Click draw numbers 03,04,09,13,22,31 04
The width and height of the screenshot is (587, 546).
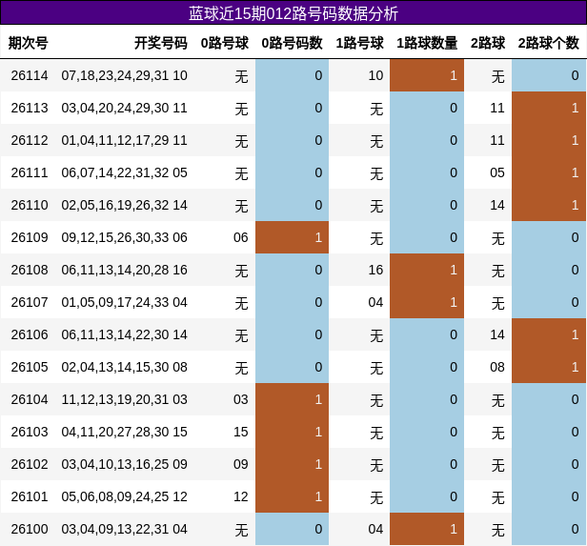(x=124, y=529)
